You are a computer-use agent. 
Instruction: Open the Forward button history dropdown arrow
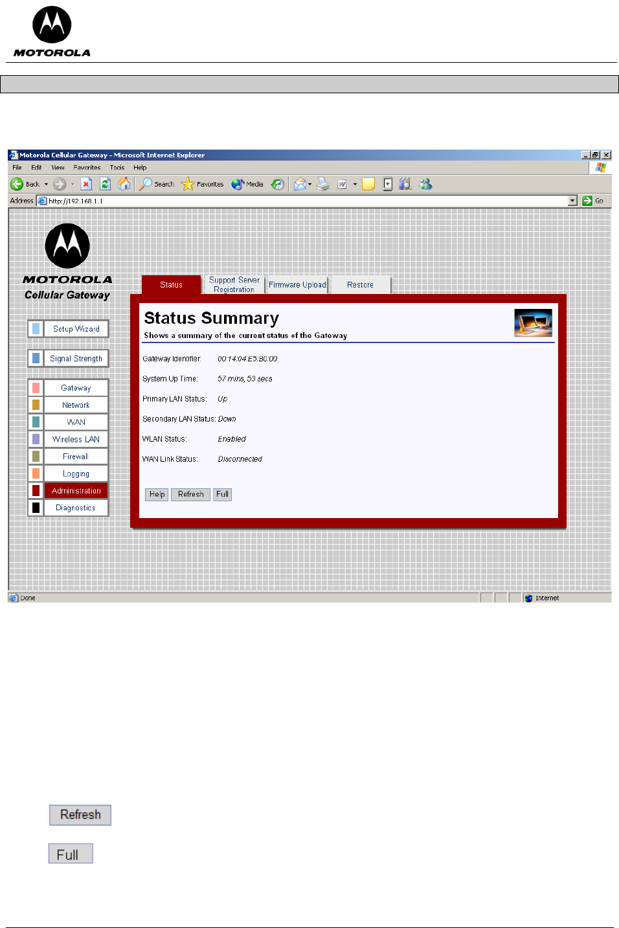(x=73, y=184)
